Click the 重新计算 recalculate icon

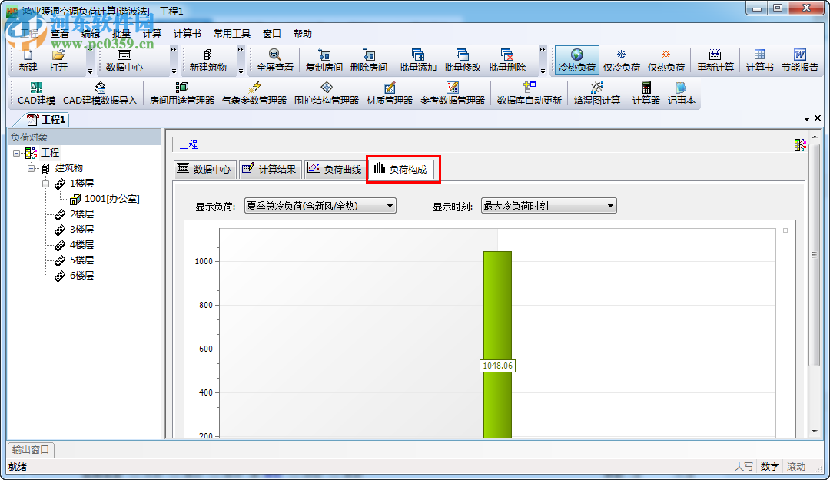click(715, 61)
